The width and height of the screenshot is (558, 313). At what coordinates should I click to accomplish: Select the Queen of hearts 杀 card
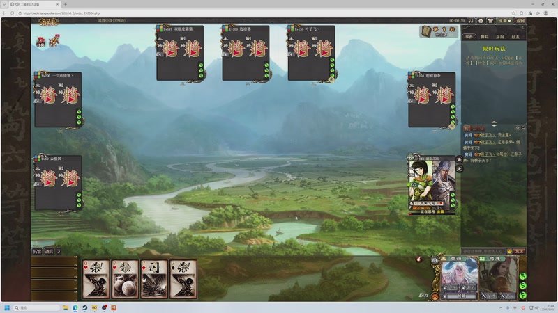coord(96,279)
